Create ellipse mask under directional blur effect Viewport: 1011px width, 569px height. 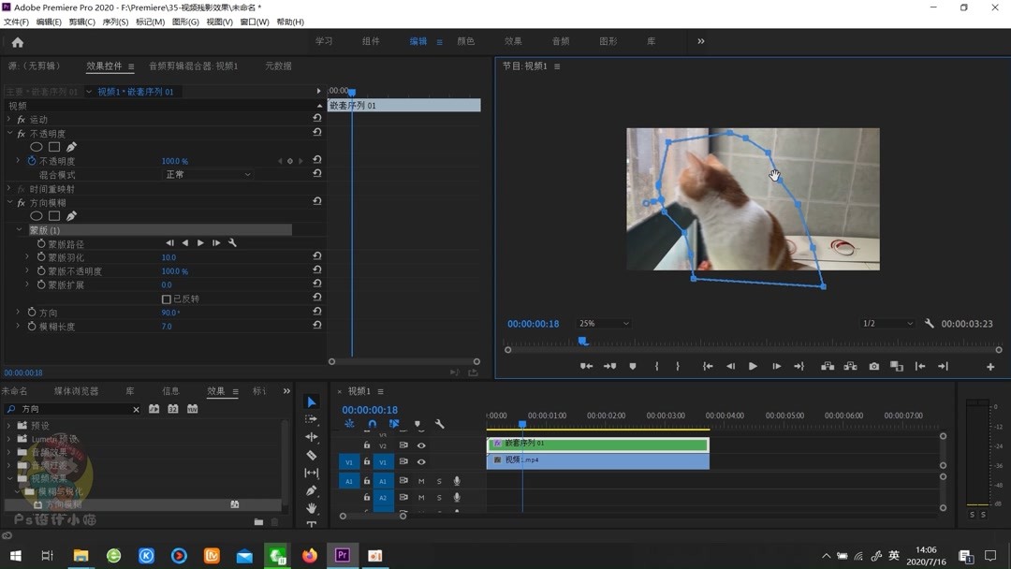(x=37, y=216)
